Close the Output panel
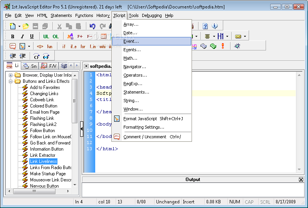 pos(301,179)
